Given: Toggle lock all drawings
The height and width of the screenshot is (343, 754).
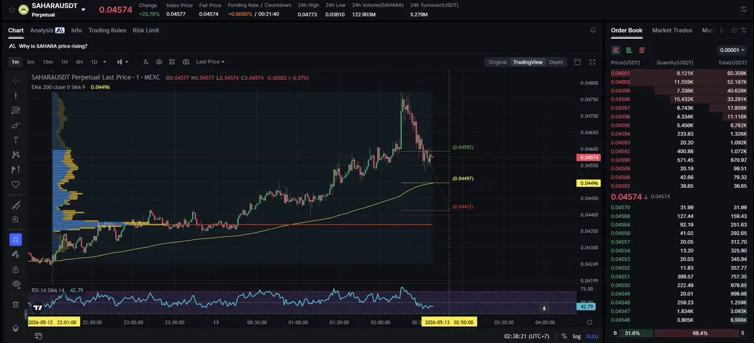Looking at the screenshot, I should click(x=16, y=269).
